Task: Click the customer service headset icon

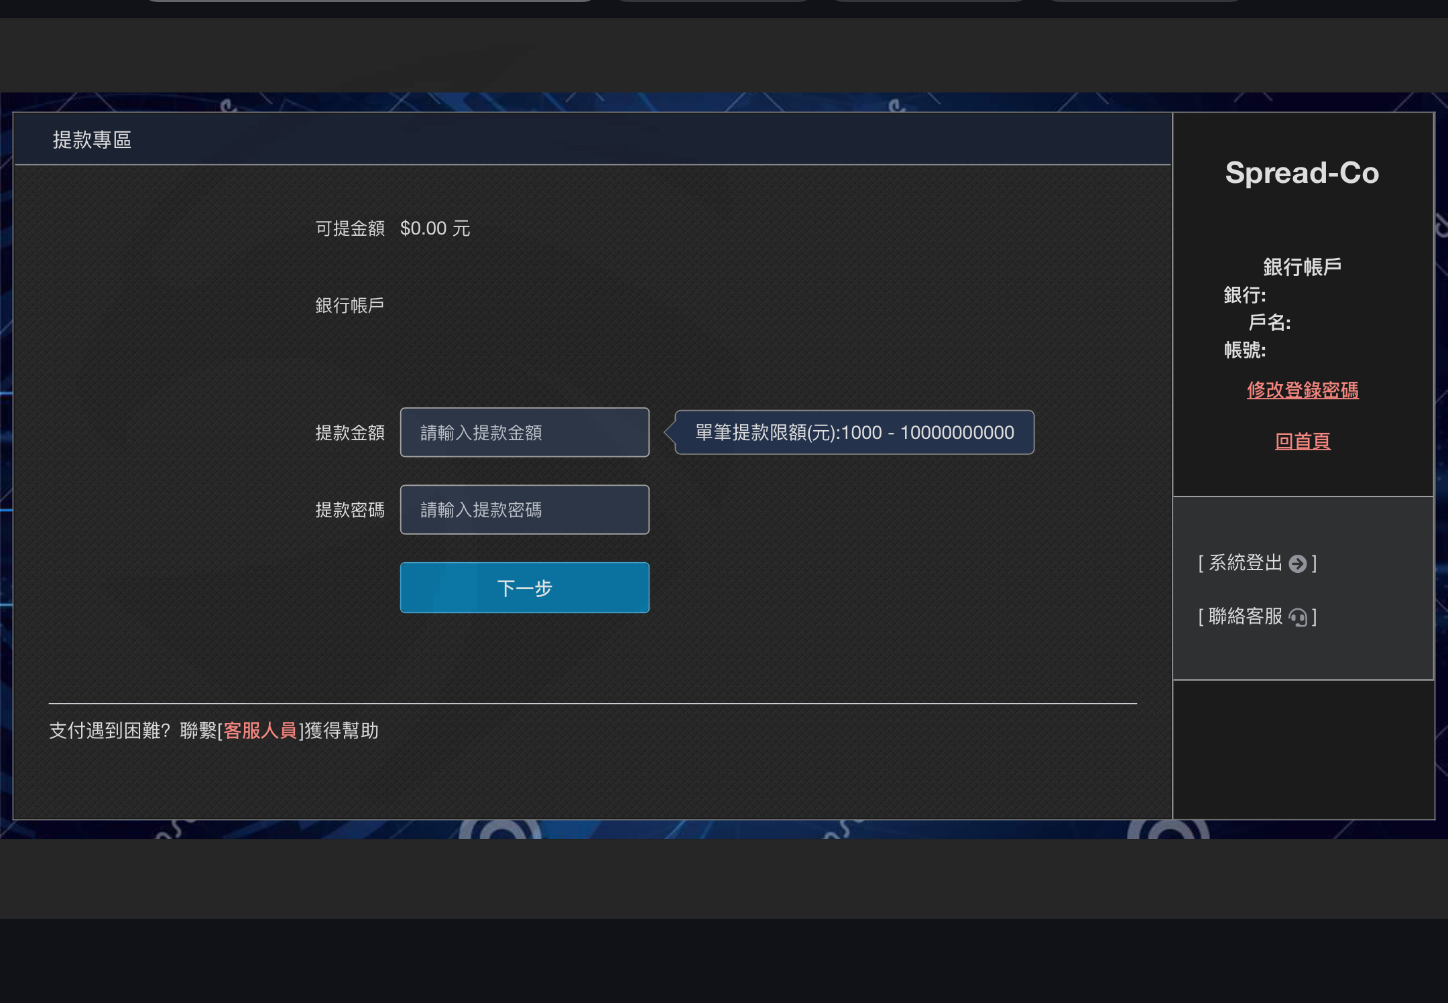Action: point(1298,617)
